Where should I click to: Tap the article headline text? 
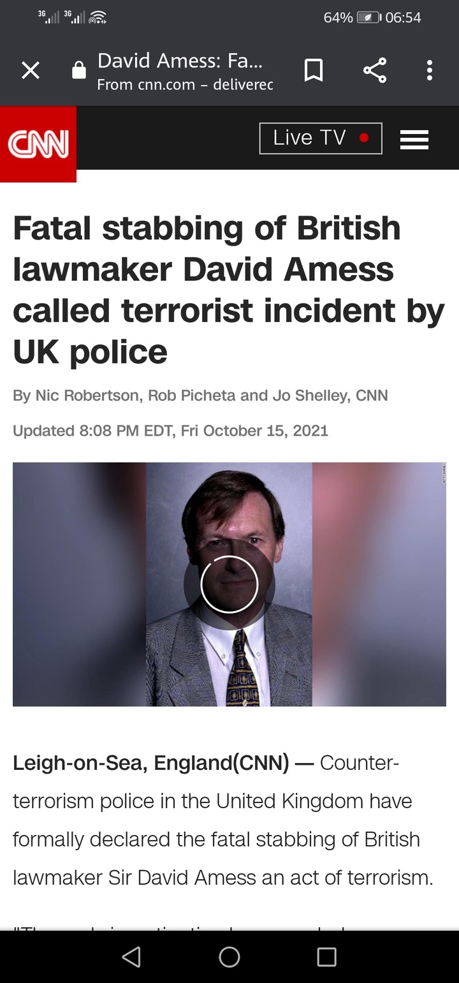229,290
